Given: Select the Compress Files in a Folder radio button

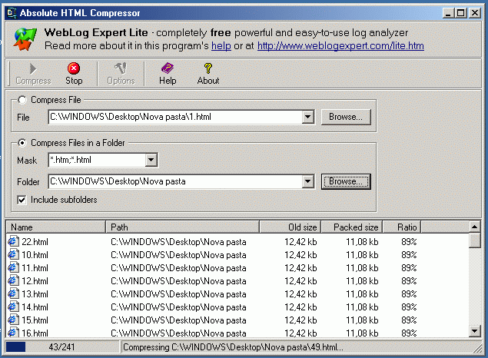Looking at the screenshot, I should tap(22, 143).
